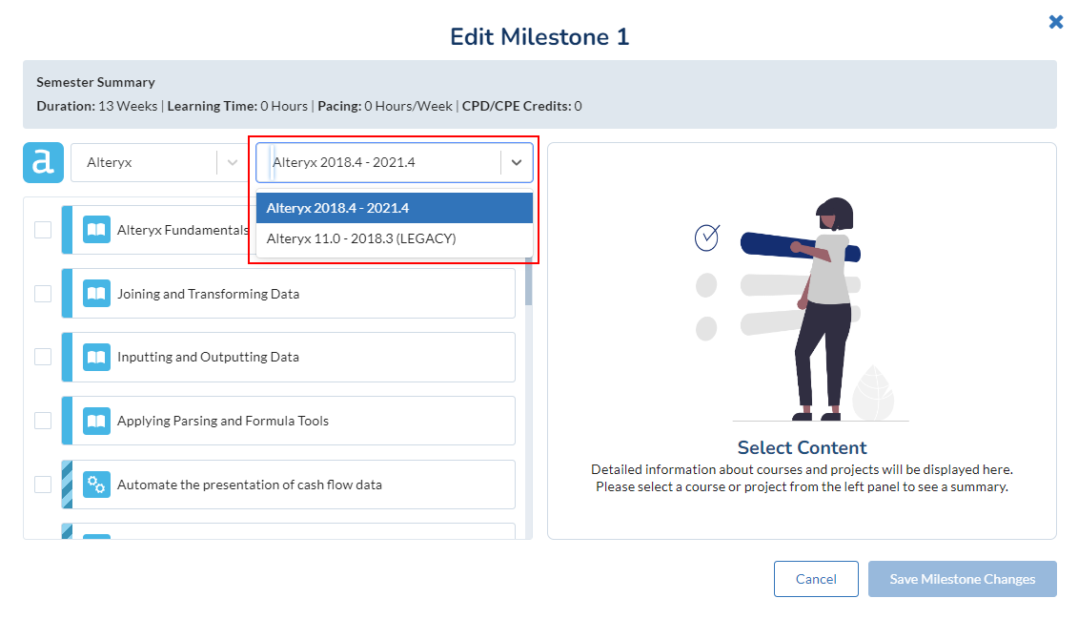The width and height of the screenshot is (1078, 619).
Task: Choose Alteryx 2018.4 - 2021.4 option
Action: point(395,208)
